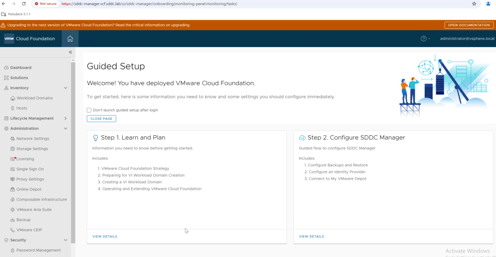Expand the Lifecycle Management section
The width and height of the screenshot is (496, 257).
click(x=65, y=118)
